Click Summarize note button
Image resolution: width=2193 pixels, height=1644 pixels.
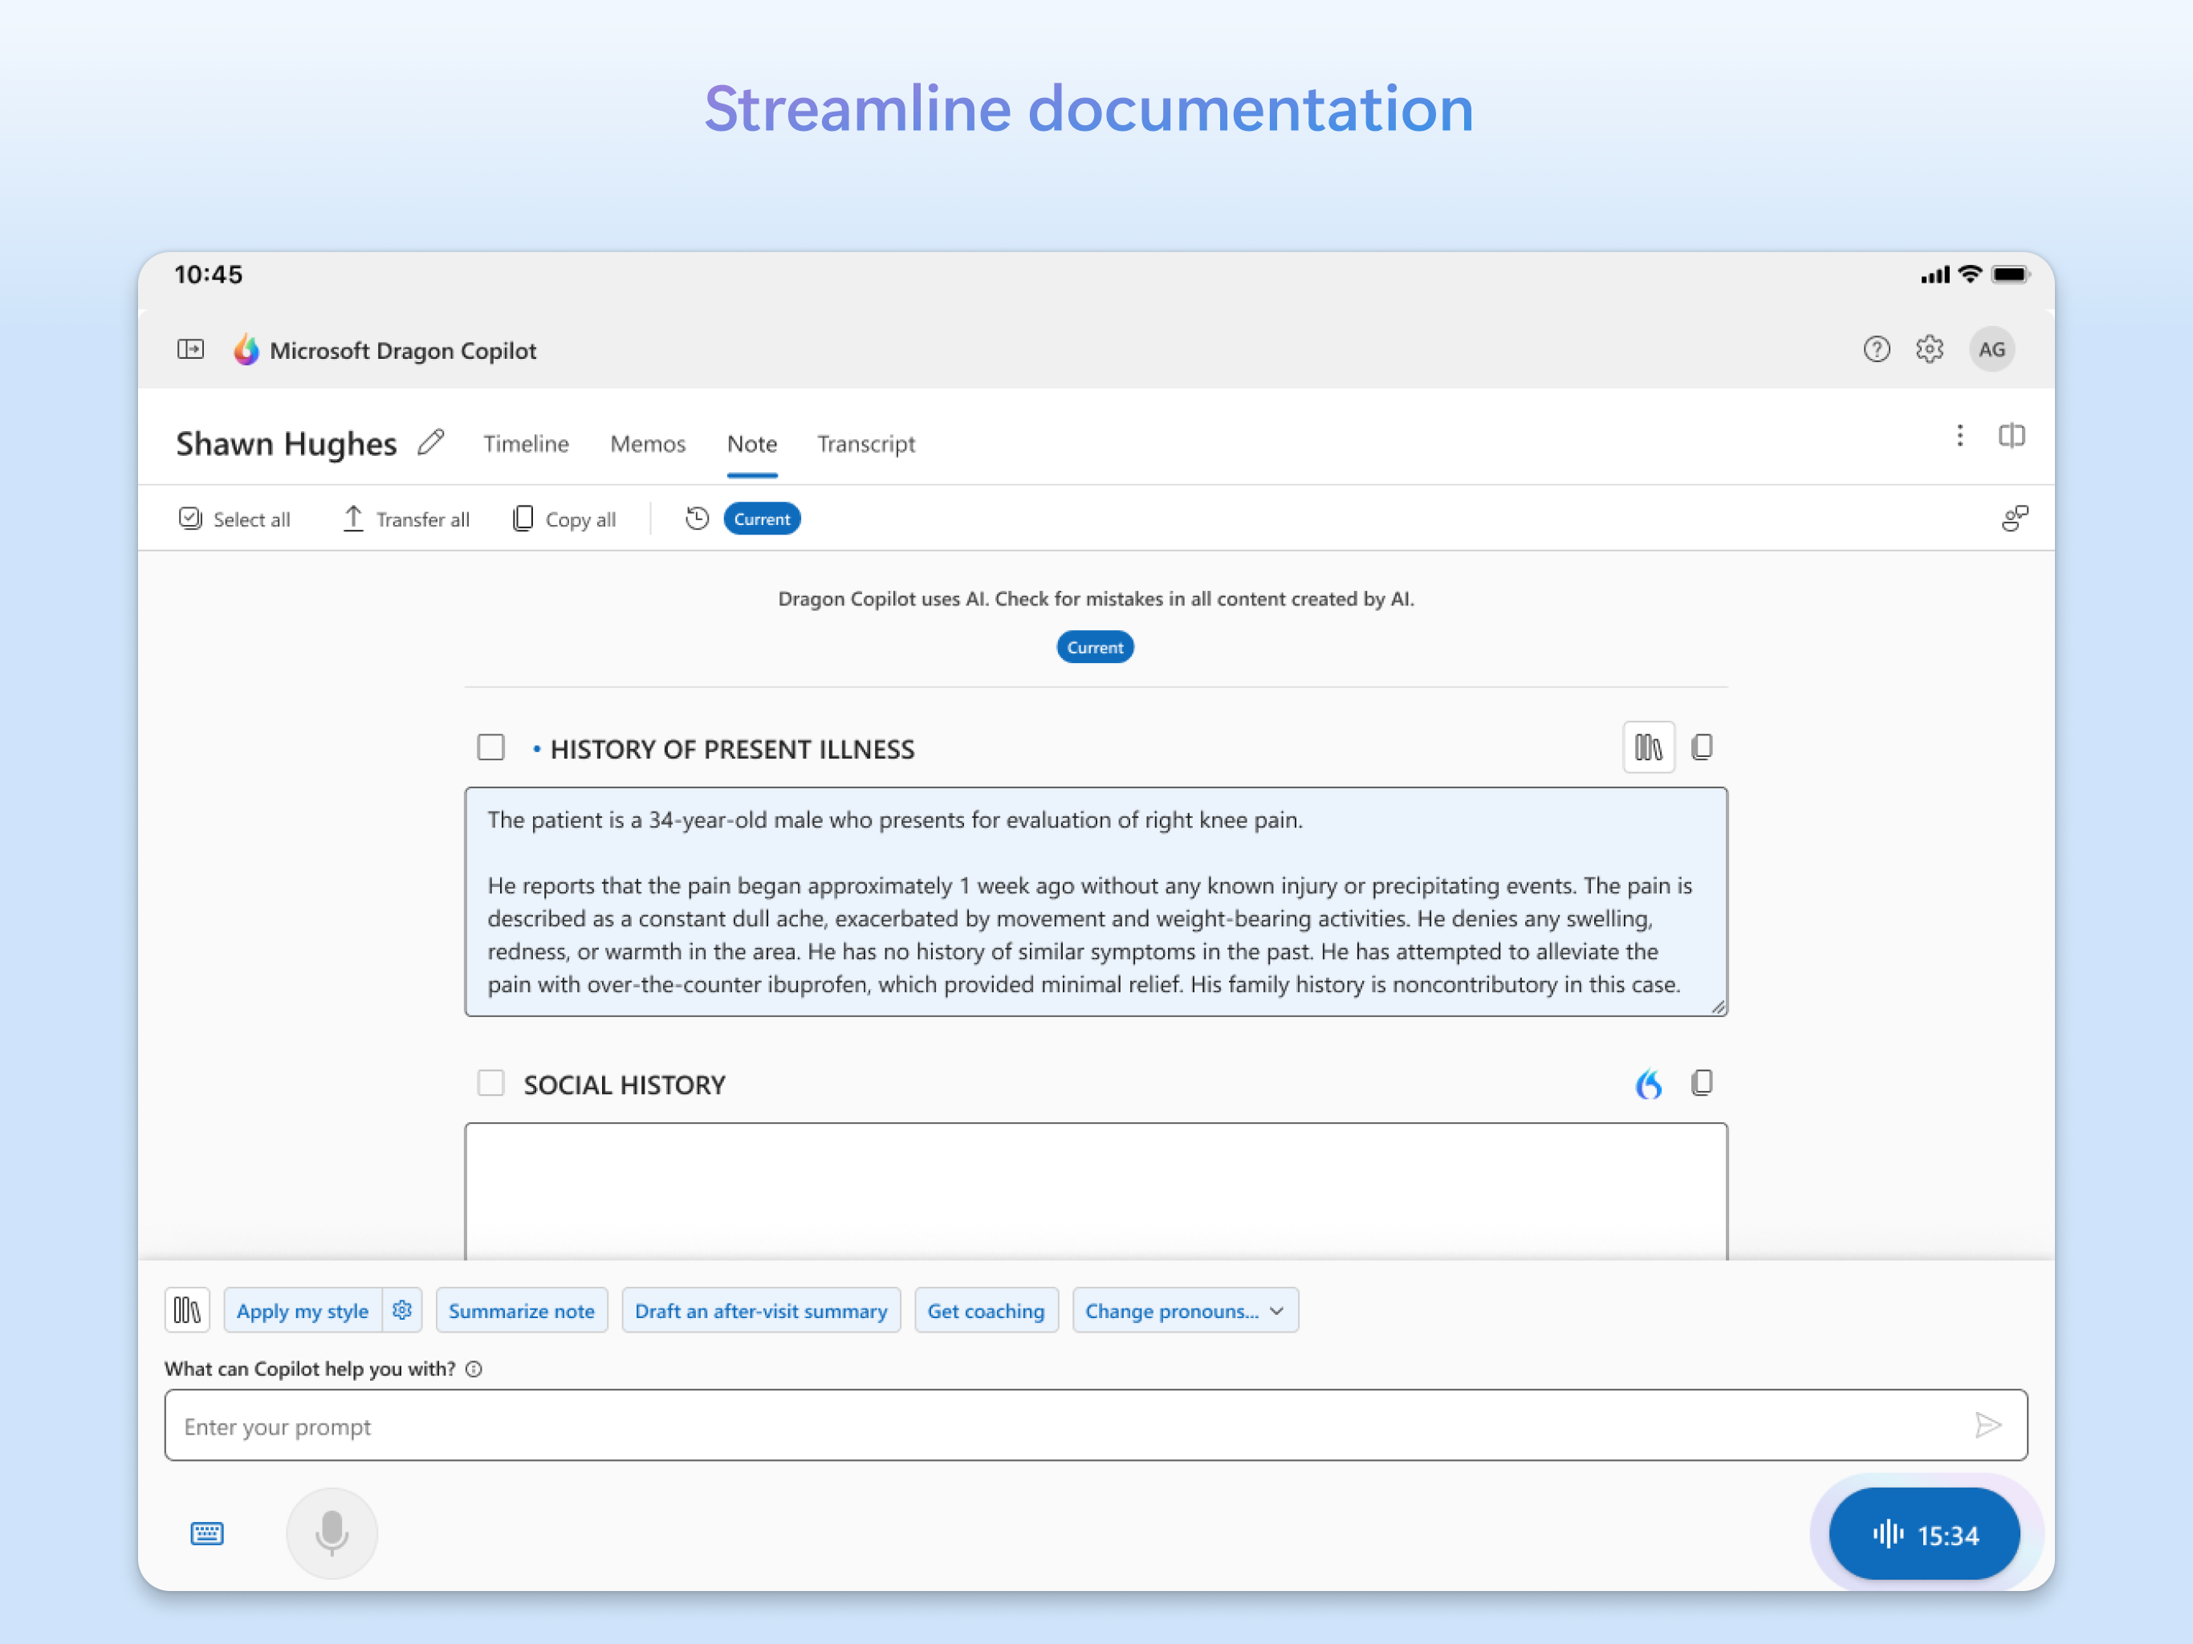pyautogui.click(x=522, y=1311)
